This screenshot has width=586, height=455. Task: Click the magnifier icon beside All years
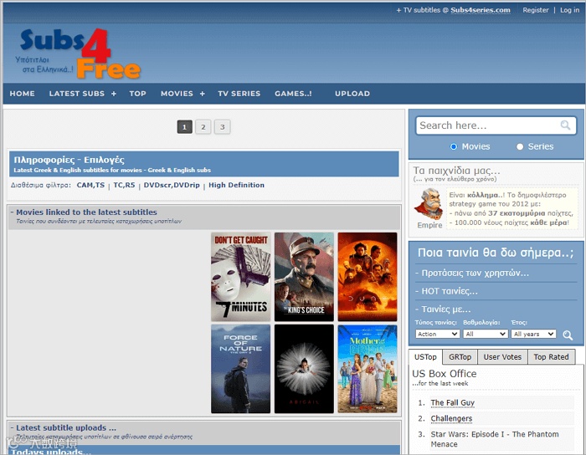click(568, 335)
